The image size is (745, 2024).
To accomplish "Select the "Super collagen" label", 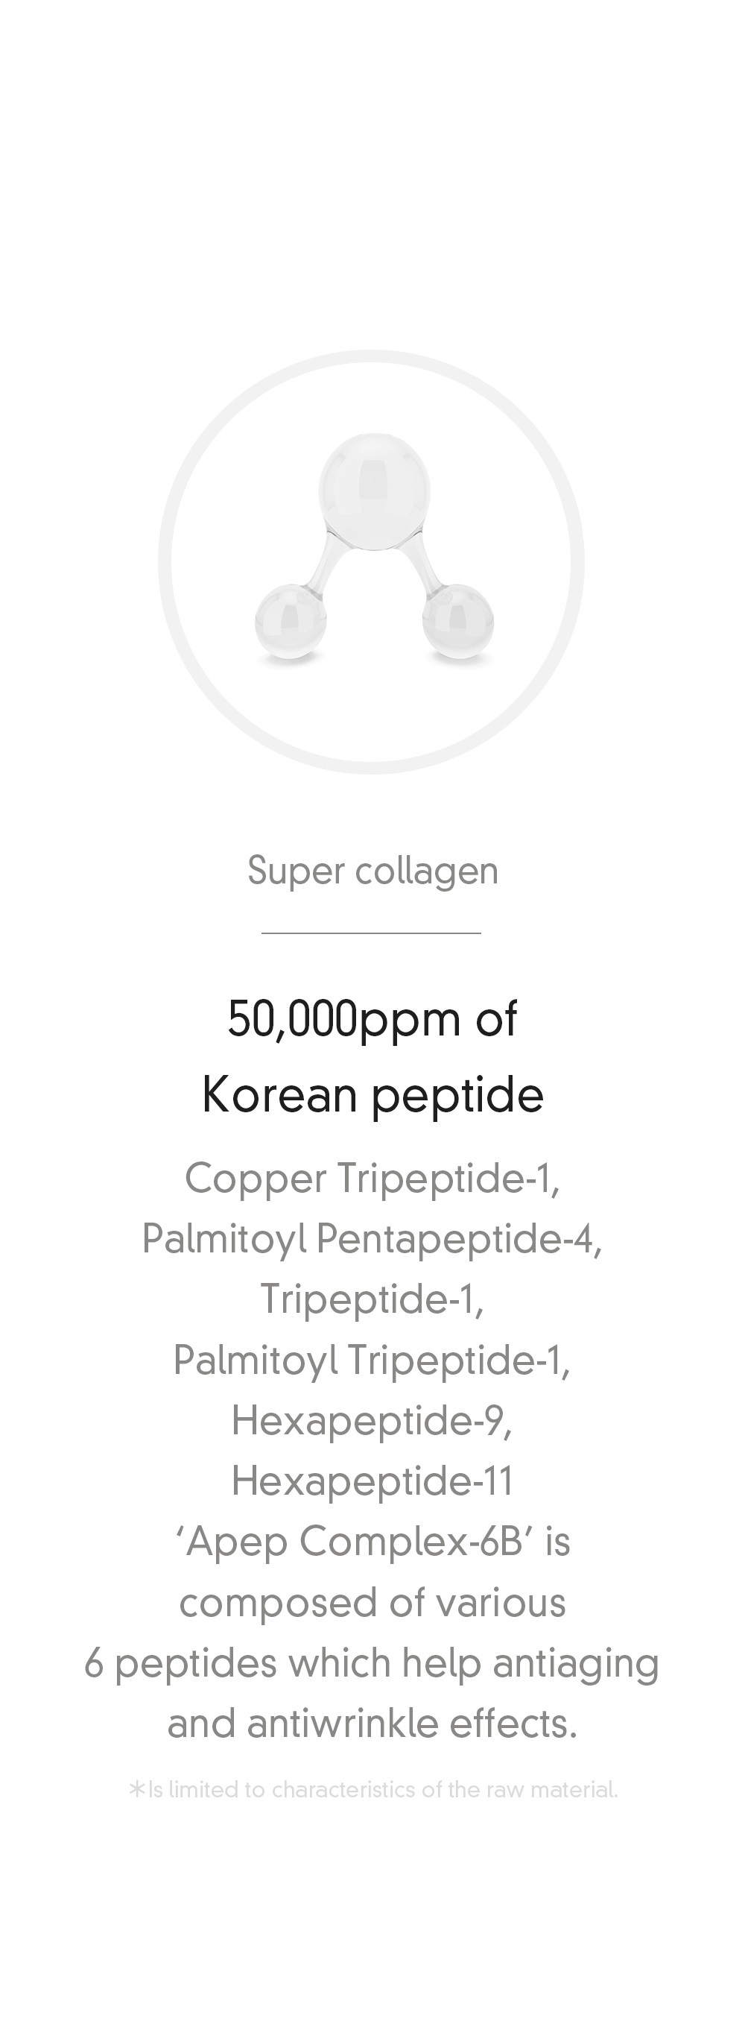I will click(x=373, y=871).
